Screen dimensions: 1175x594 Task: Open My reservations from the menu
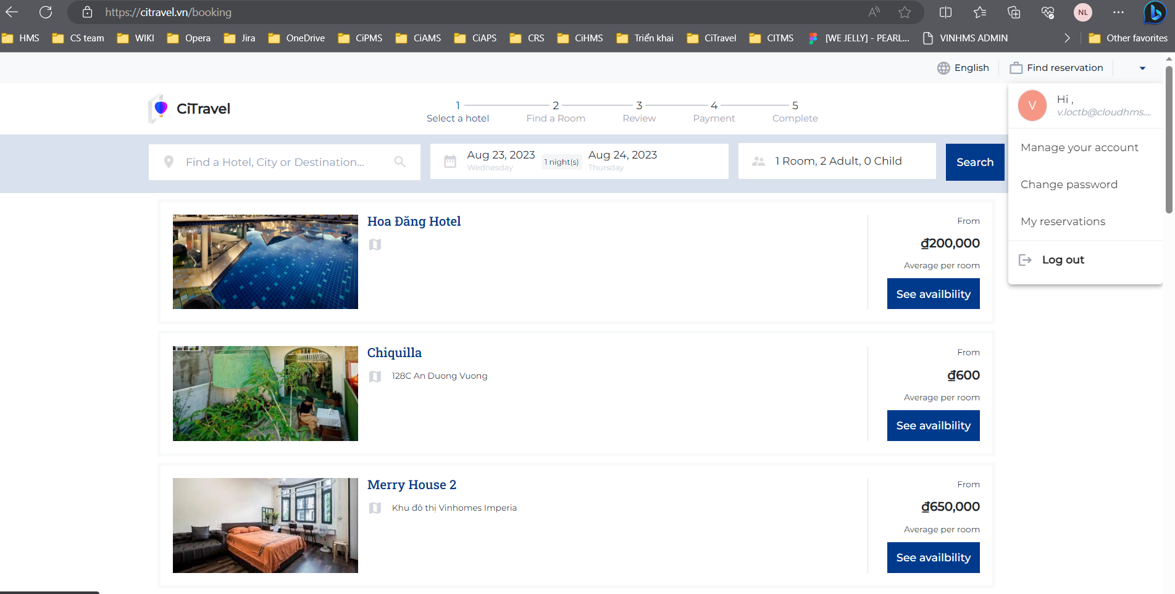point(1062,221)
